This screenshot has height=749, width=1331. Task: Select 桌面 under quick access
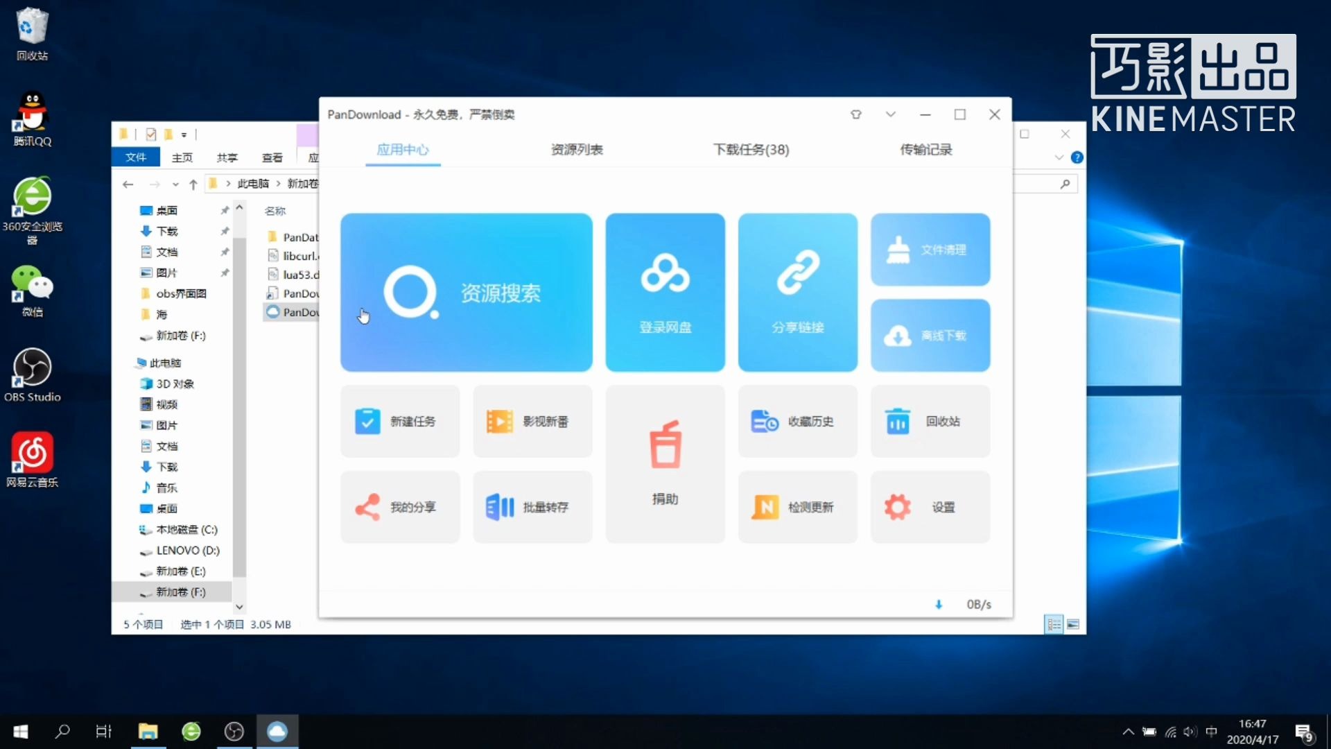point(166,210)
